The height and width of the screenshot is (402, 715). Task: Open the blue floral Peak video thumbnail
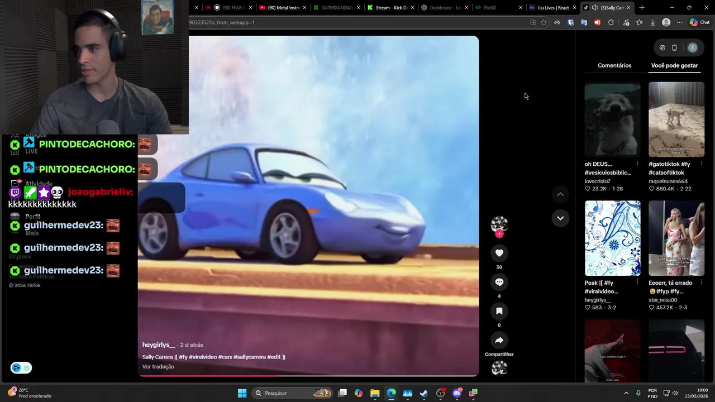click(x=612, y=238)
